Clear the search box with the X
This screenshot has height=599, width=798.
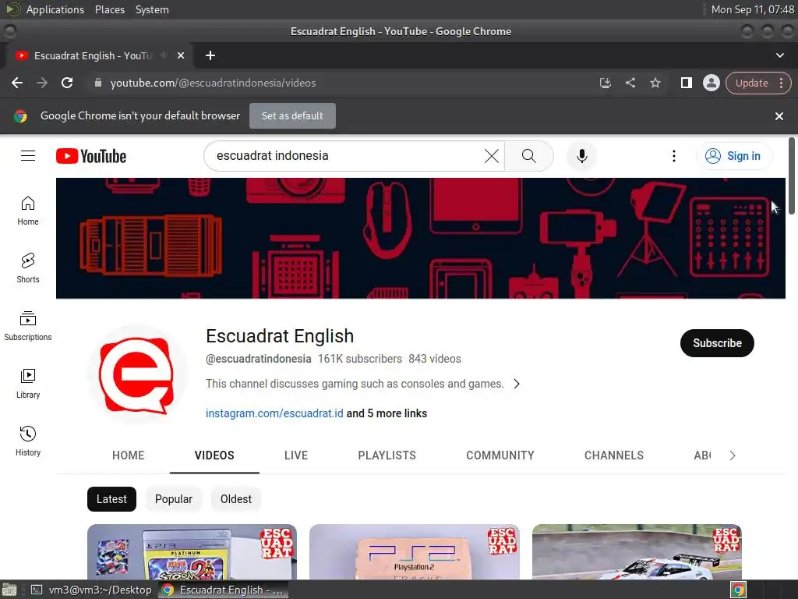492,156
